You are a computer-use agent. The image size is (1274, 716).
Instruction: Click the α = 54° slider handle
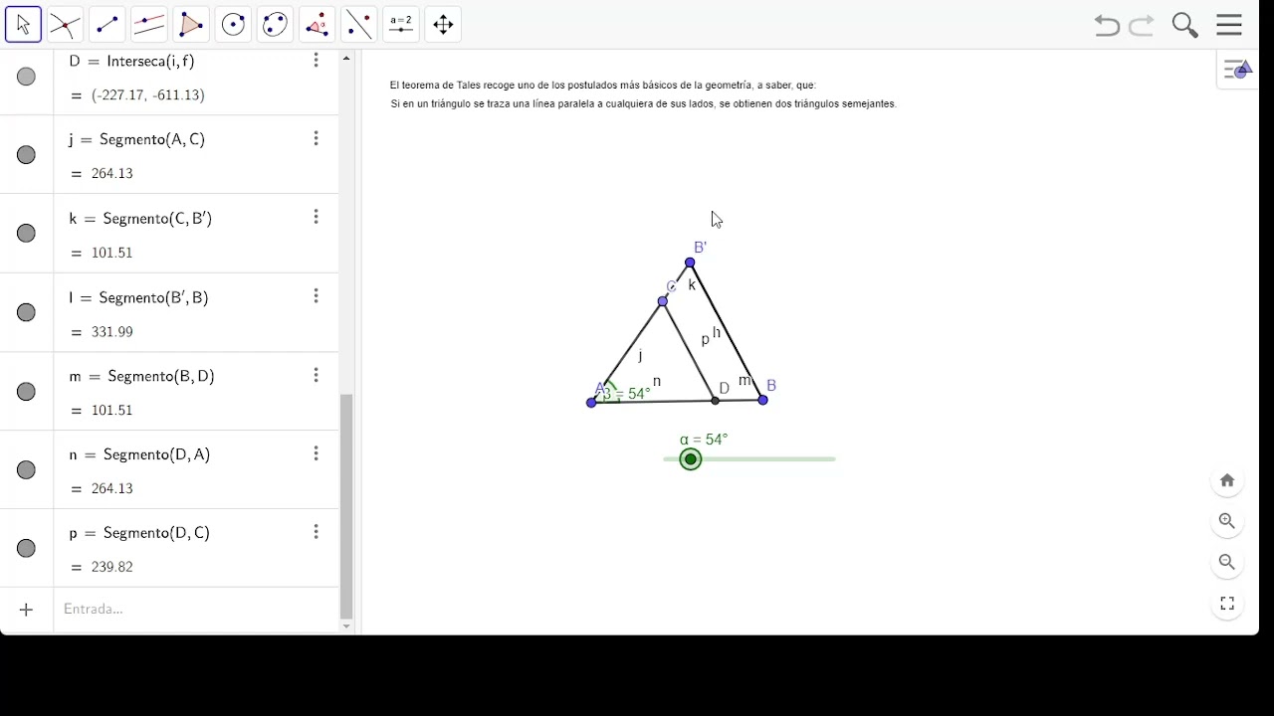[x=691, y=459]
